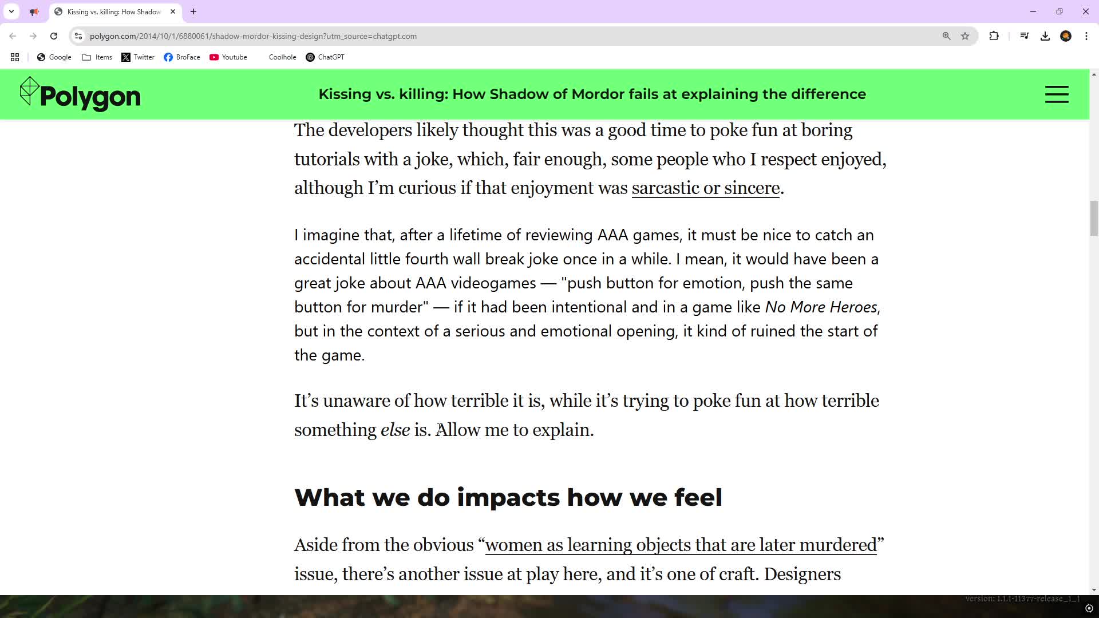
Task: Click the scrollbar up arrow
Action: click(1094, 74)
